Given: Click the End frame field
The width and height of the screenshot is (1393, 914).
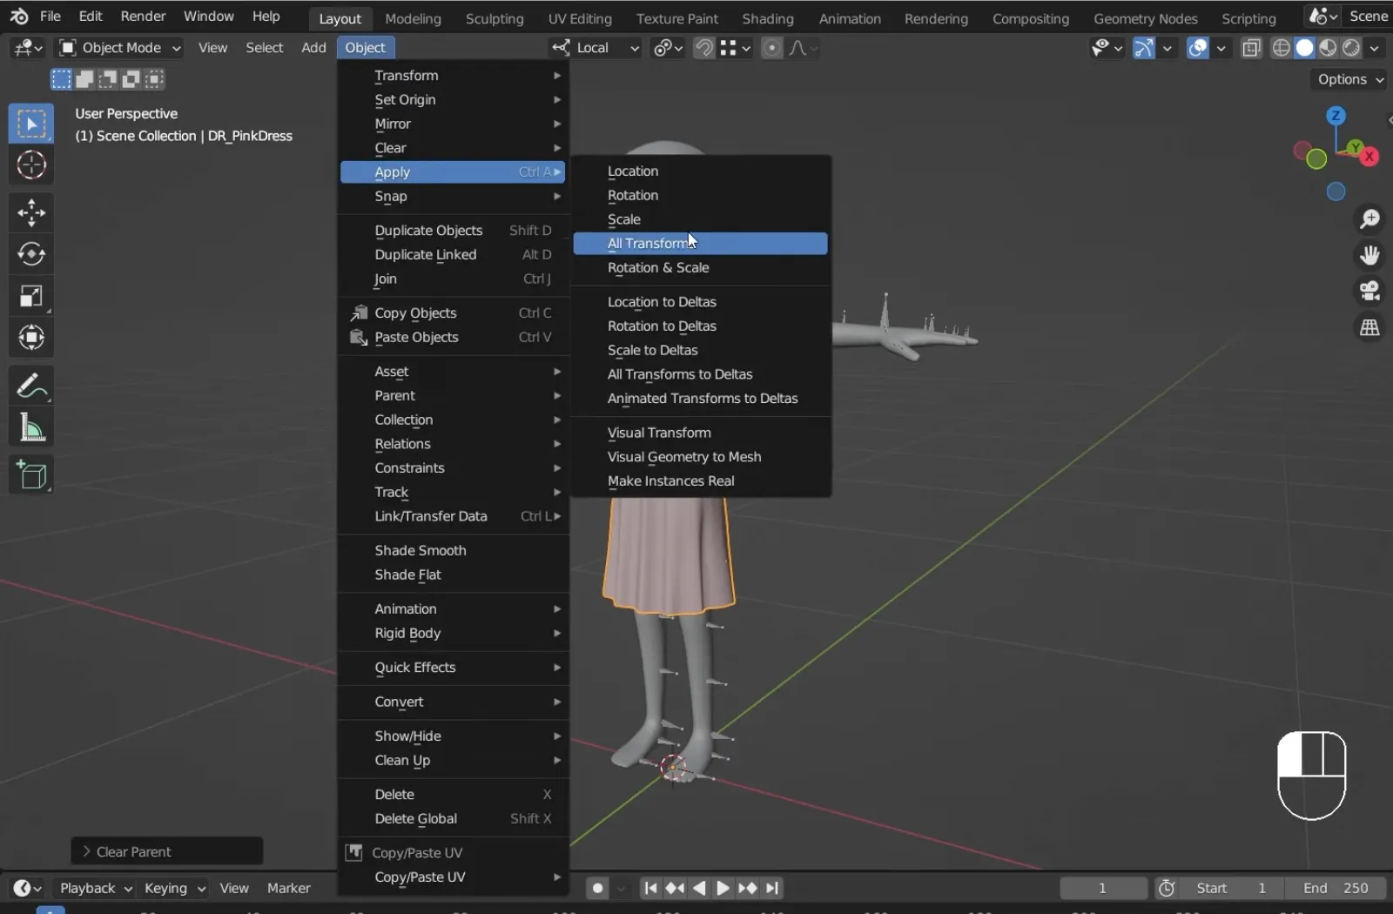Looking at the screenshot, I should pos(1336,888).
